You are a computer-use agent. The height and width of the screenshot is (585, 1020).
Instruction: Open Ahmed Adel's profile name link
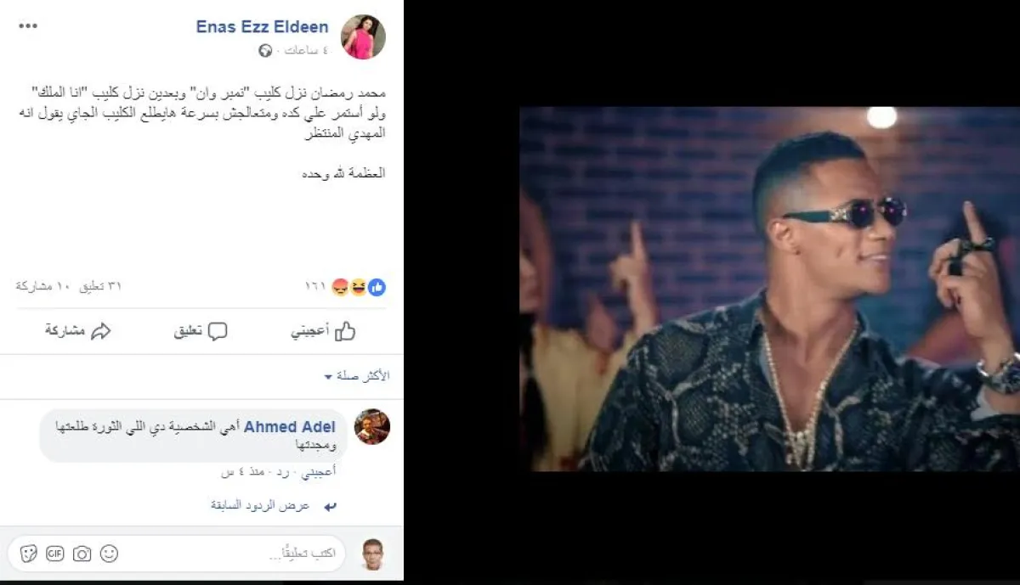pos(289,427)
